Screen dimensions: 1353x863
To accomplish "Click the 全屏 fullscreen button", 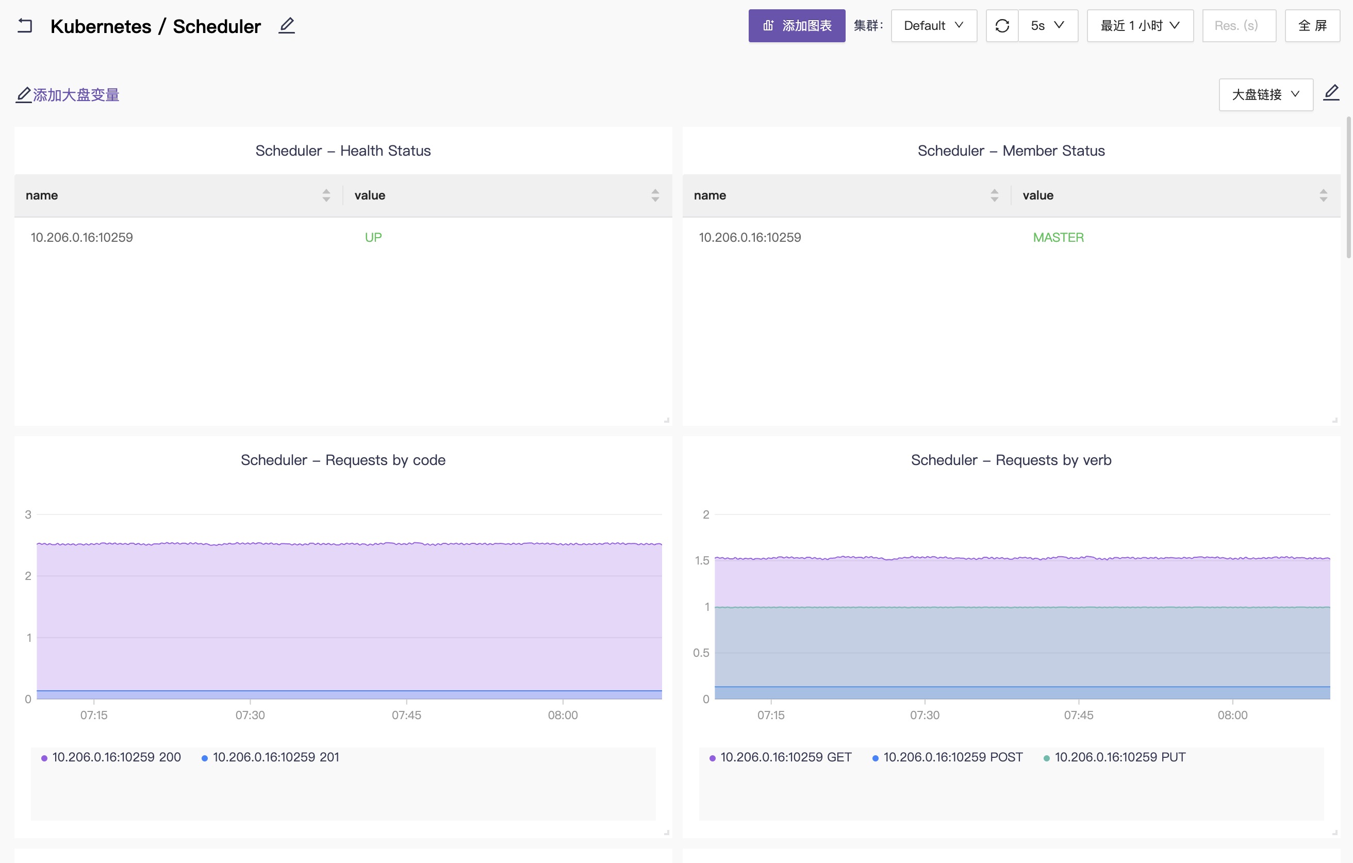I will click(1312, 26).
